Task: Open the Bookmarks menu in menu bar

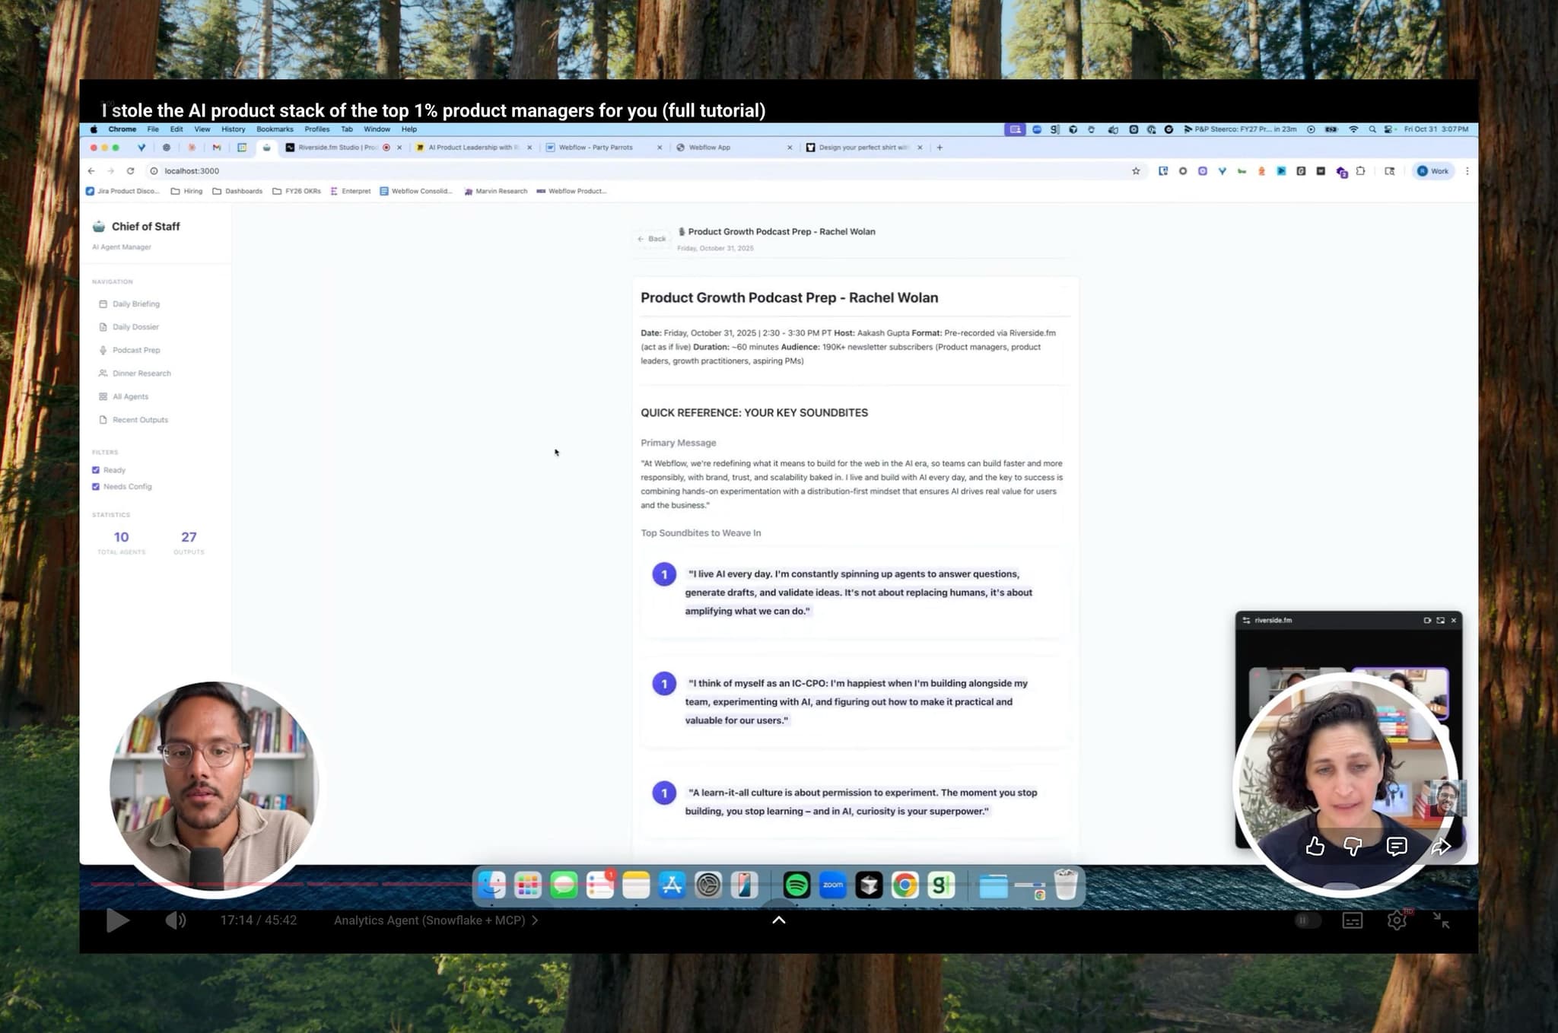Action: click(275, 129)
